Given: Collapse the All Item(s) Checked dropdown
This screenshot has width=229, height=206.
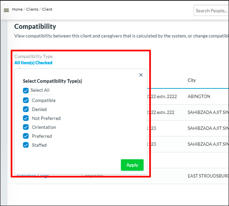Looking at the screenshot, I should pyautogui.click(x=33, y=63).
